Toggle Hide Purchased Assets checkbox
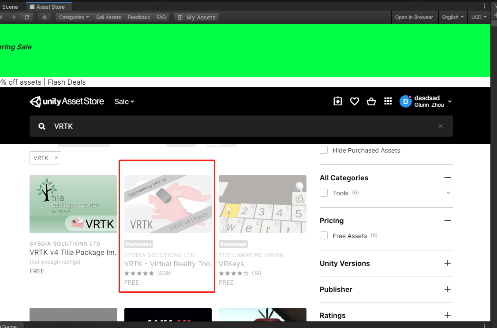The width and height of the screenshot is (497, 328). point(324,150)
